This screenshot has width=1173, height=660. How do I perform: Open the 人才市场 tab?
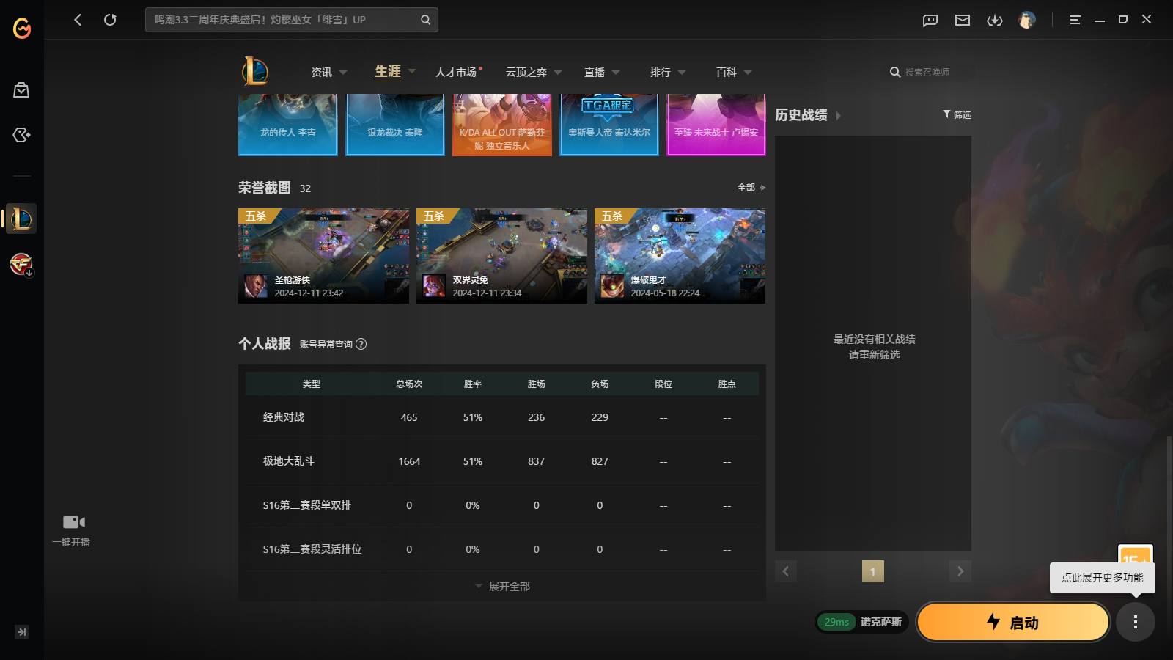[456, 72]
